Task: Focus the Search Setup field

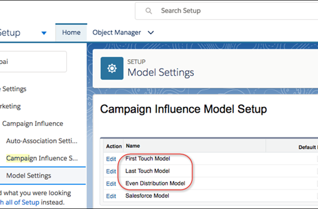Action: coord(227,11)
